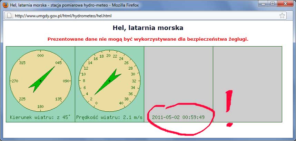Click the '270' mark on compass
This screenshot has width=296, height=141.
pyautogui.click(x=15, y=81)
